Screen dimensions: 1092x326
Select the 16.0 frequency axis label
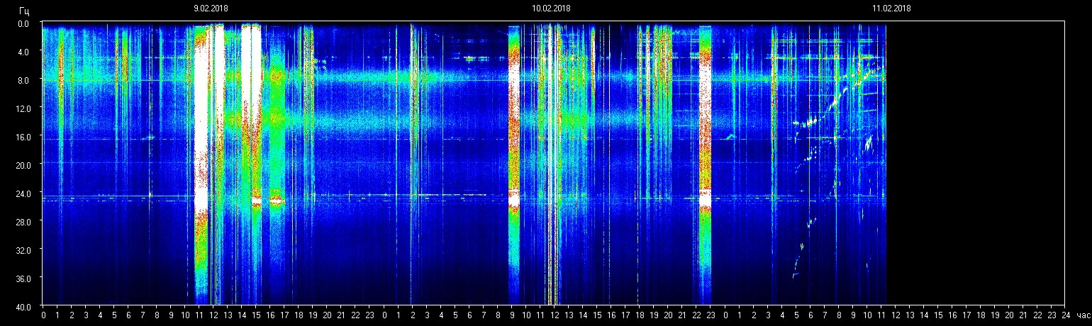click(23, 136)
